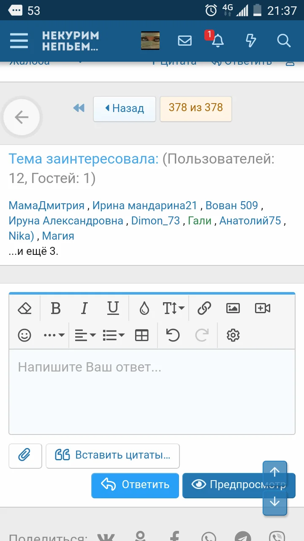This screenshot has width=304, height=541.
Task: Open the text alignment dropdown
Action: 85,336
